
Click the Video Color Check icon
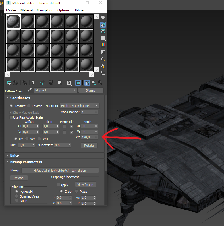coord(103,45)
